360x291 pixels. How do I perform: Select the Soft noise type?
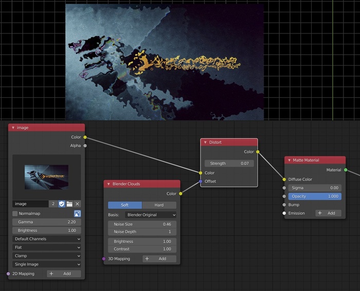coord(124,205)
